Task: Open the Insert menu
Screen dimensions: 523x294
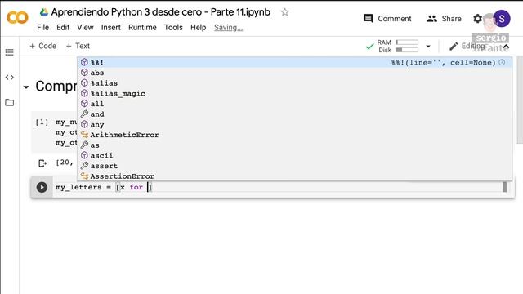Action: [x=111, y=27]
